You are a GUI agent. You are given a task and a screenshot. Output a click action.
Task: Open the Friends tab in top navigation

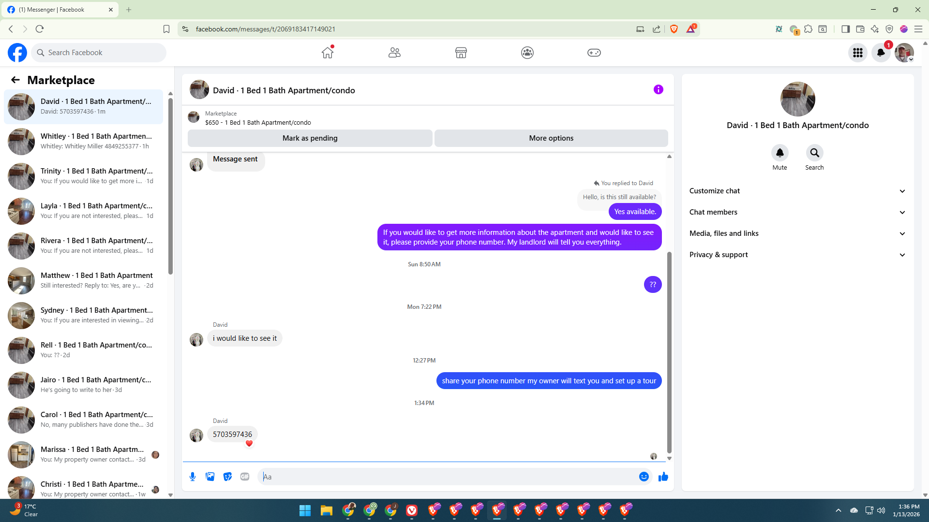(394, 53)
